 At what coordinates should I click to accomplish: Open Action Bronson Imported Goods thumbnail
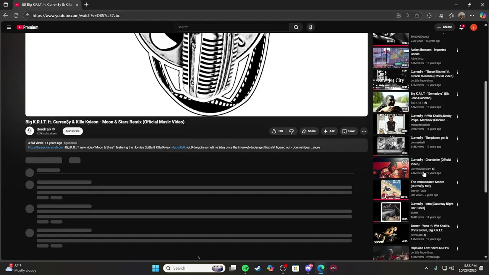click(x=391, y=57)
